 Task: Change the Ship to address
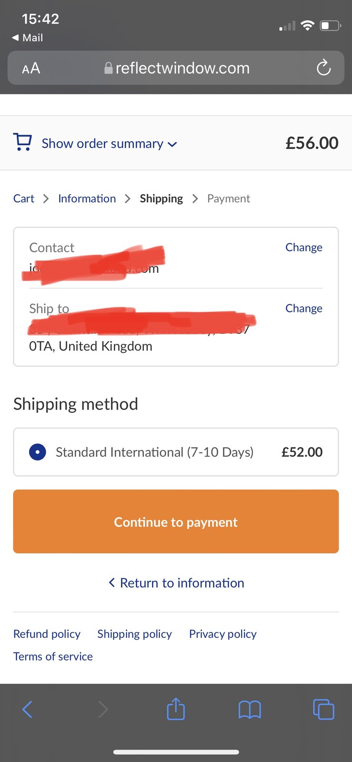click(x=303, y=308)
